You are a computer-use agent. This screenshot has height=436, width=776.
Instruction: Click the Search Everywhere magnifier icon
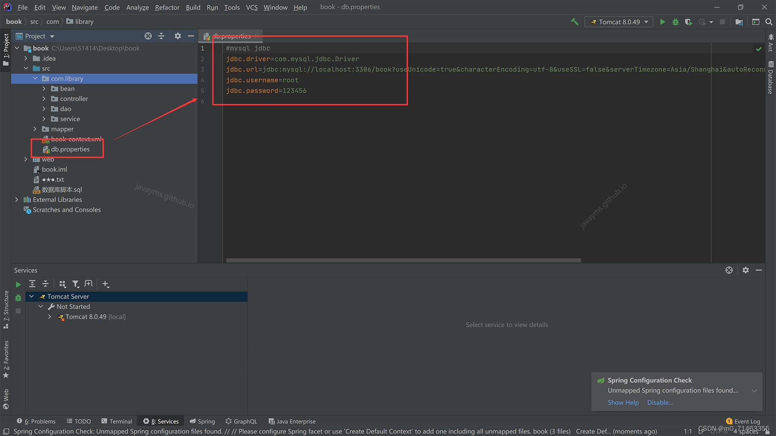pyautogui.click(x=769, y=22)
